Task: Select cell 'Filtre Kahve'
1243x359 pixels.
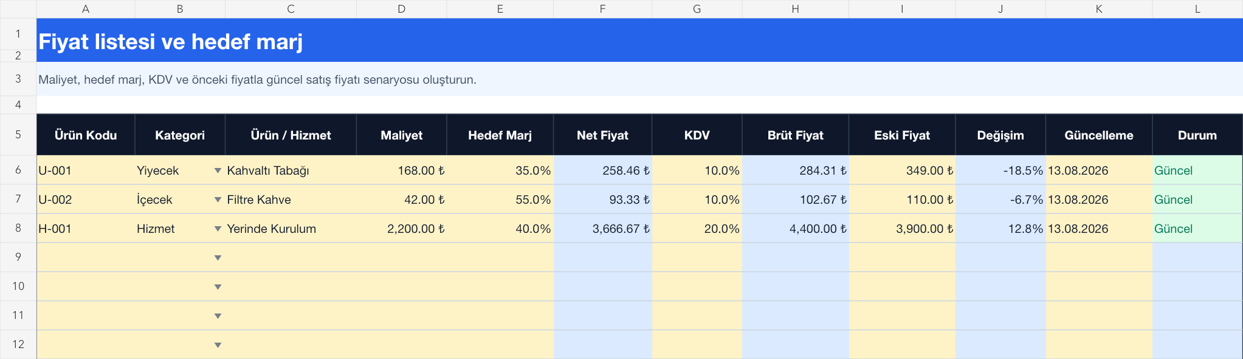Action: point(291,200)
